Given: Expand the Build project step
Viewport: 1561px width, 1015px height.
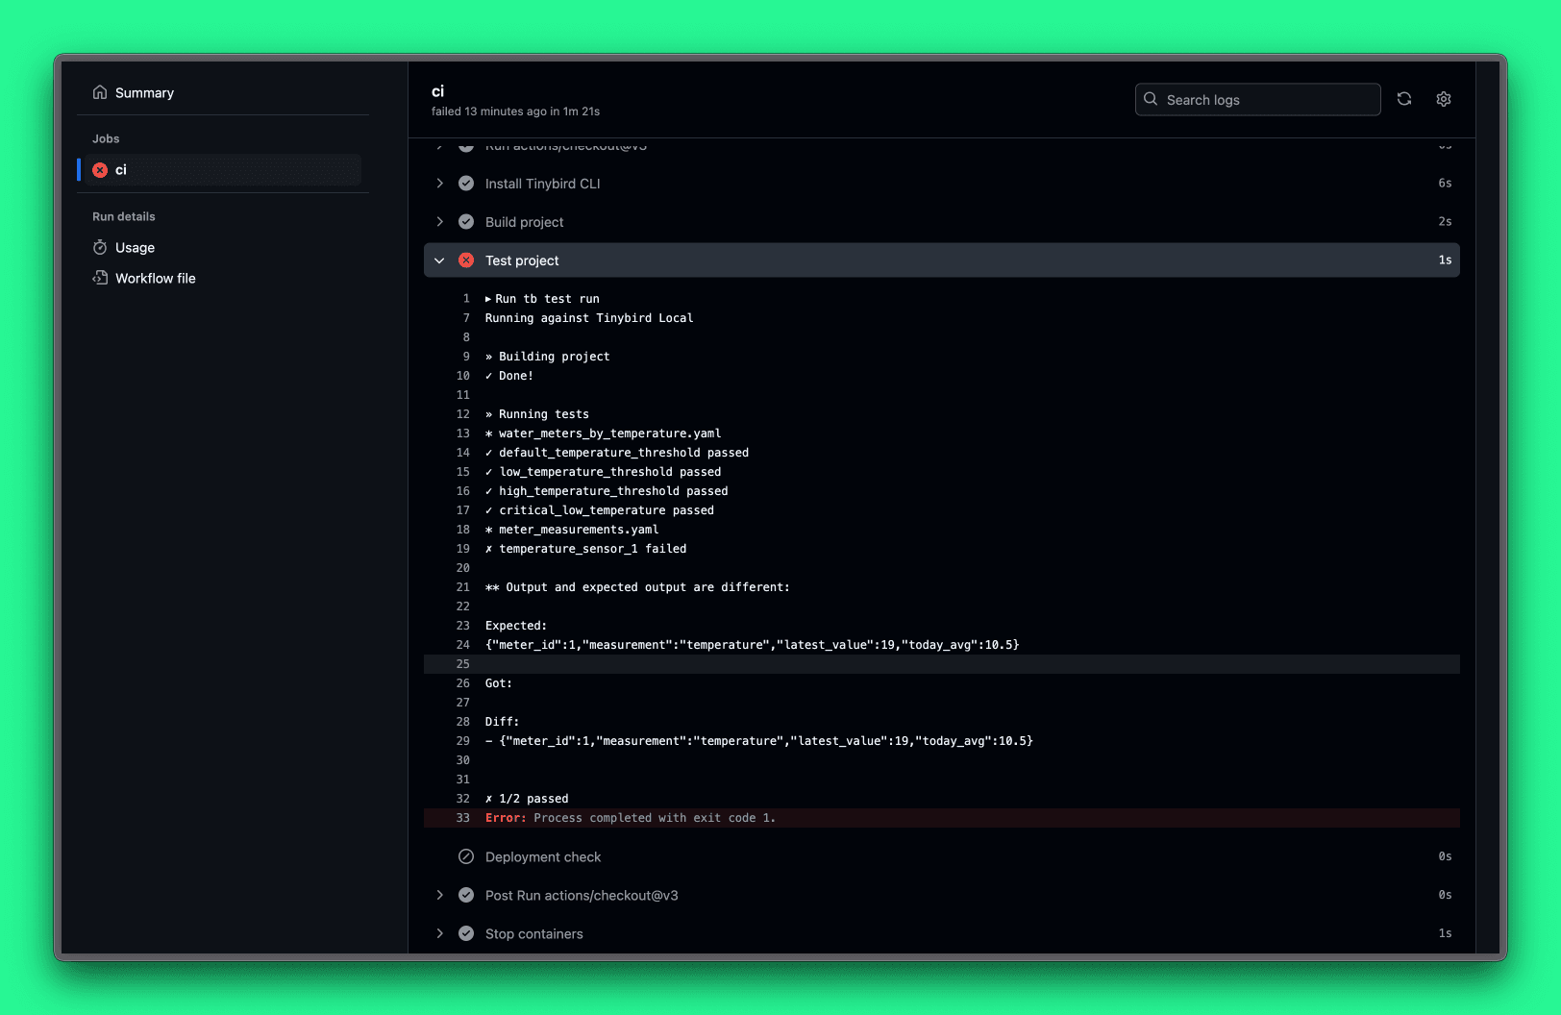Looking at the screenshot, I should pos(439,222).
